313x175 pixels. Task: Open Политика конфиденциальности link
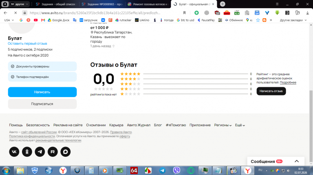coord(32,136)
